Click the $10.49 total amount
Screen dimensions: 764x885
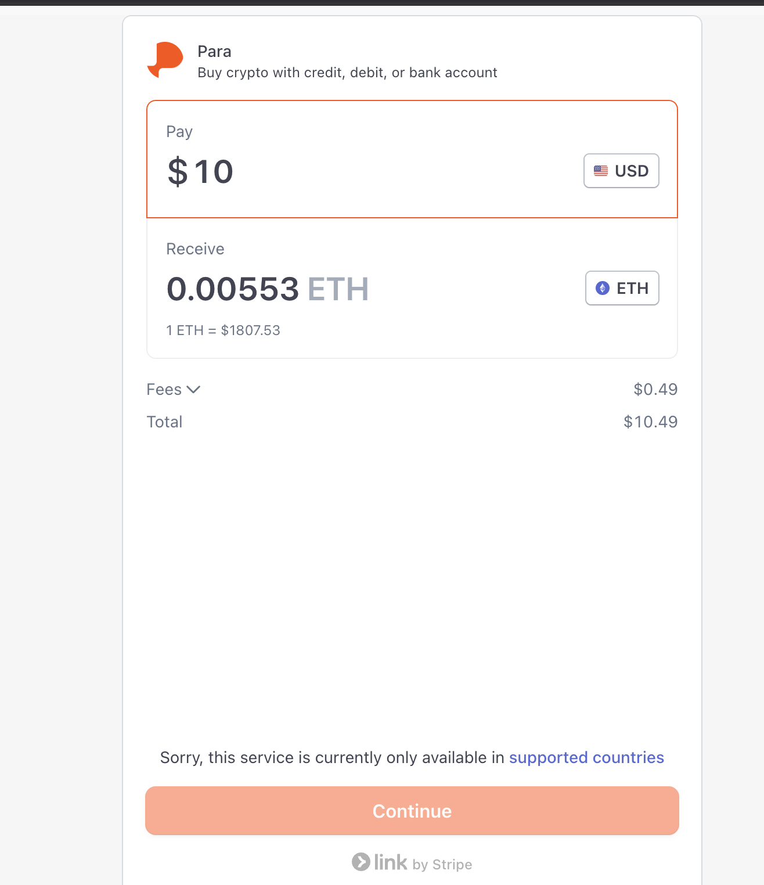(650, 422)
